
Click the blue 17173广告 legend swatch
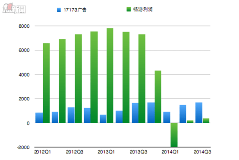[59, 10]
